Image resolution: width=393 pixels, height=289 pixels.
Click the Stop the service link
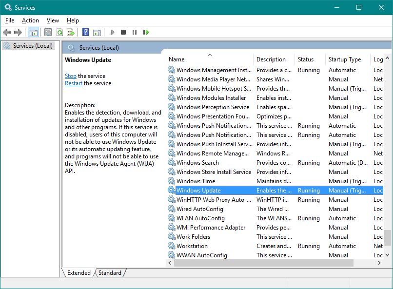click(x=71, y=76)
